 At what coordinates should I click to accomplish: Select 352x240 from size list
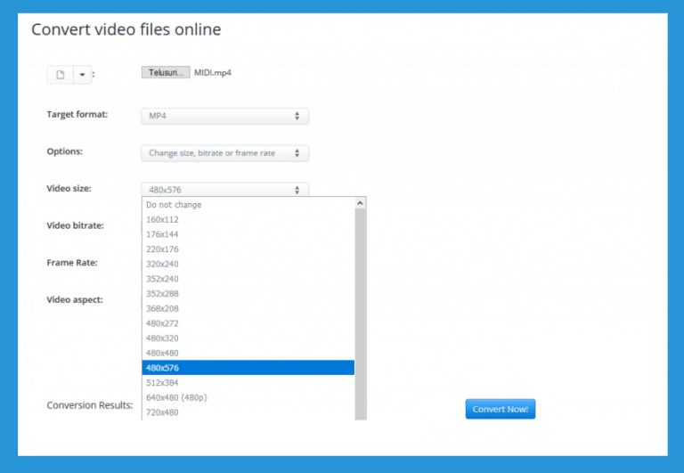[x=248, y=279]
